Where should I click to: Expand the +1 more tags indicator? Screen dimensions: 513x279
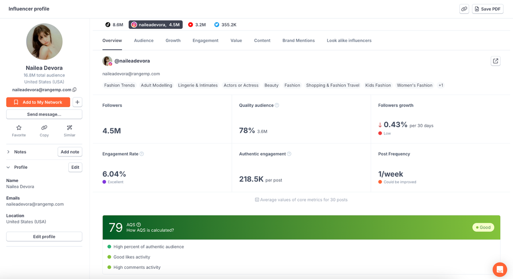pyautogui.click(x=441, y=85)
